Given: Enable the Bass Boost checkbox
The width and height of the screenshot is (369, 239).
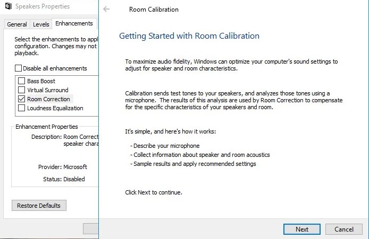Looking at the screenshot, I should tap(22, 81).
